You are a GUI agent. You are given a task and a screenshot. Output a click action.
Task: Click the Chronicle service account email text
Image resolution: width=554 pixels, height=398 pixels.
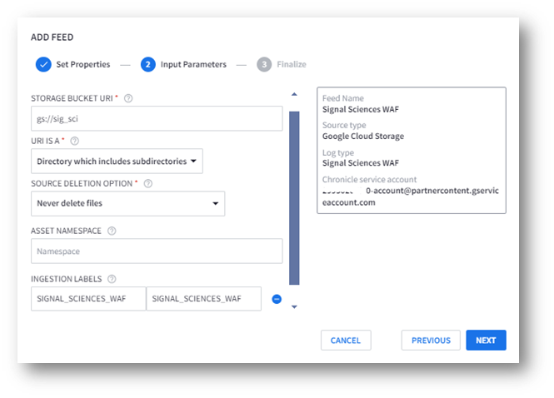[410, 197]
